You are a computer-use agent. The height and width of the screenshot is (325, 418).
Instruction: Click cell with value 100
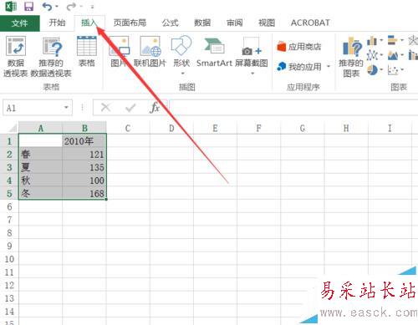click(84, 180)
